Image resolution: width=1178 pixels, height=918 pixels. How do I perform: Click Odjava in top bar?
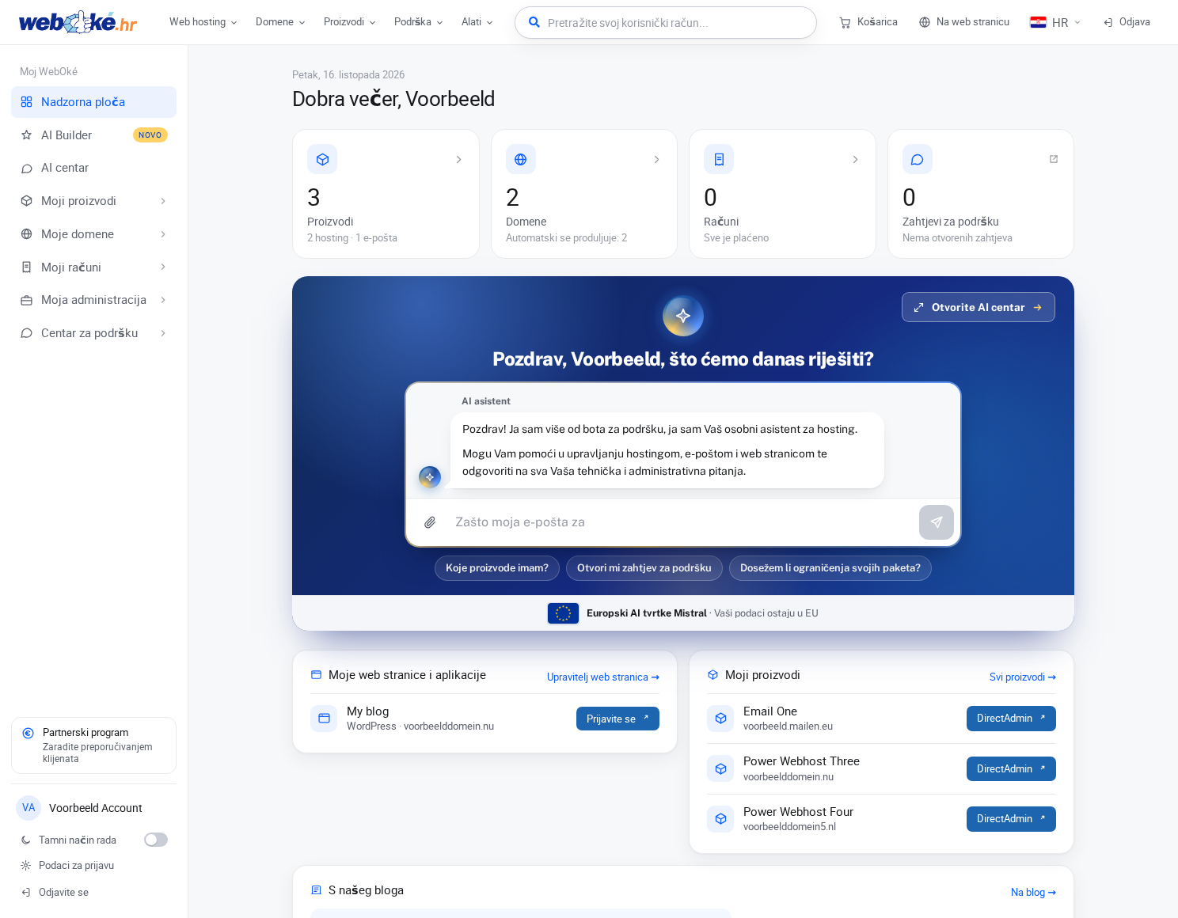pyautogui.click(x=1127, y=22)
